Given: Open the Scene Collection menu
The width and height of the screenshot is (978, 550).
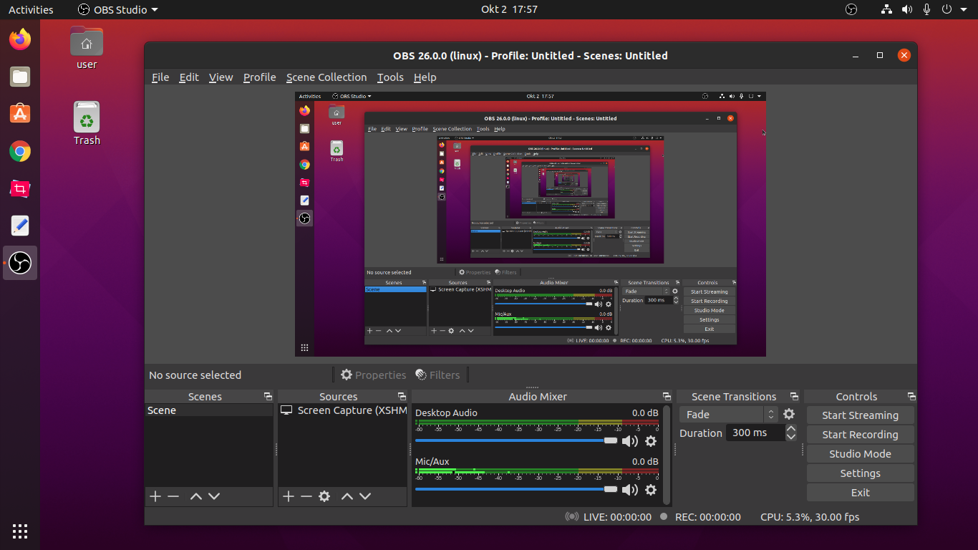Looking at the screenshot, I should click(x=326, y=77).
